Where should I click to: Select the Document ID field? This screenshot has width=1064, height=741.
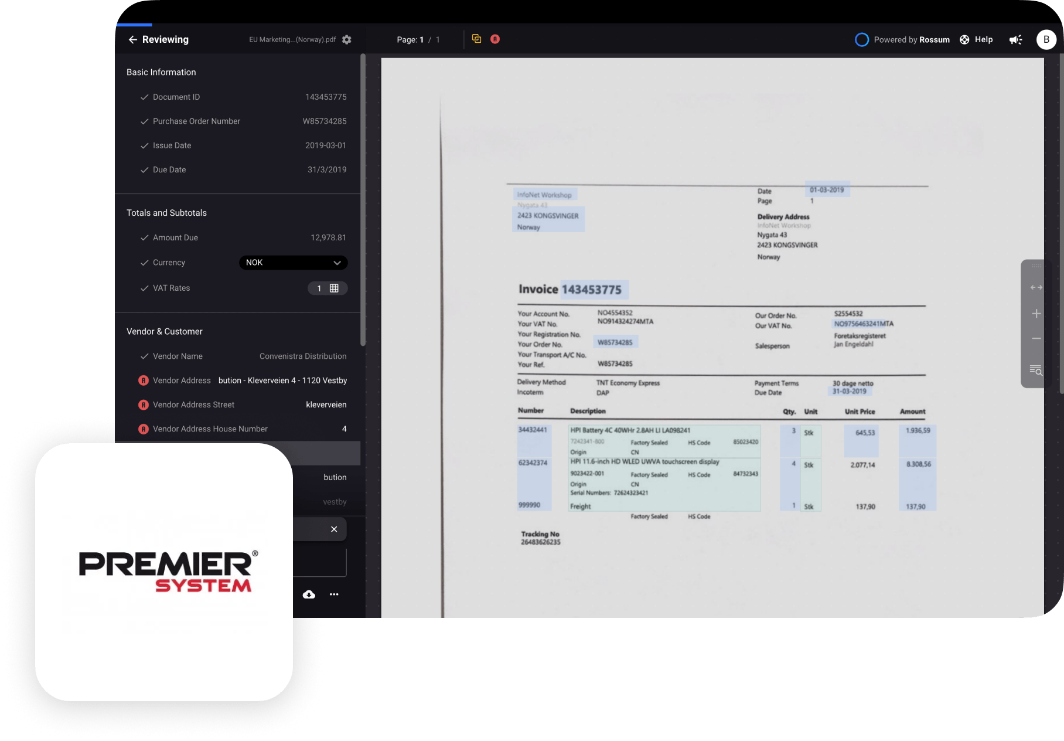point(237,97)
